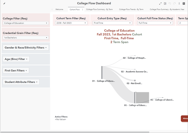The image size is (188, 133).
Task: Click the 01 - College of Education source node
Action: pos(102,72)
